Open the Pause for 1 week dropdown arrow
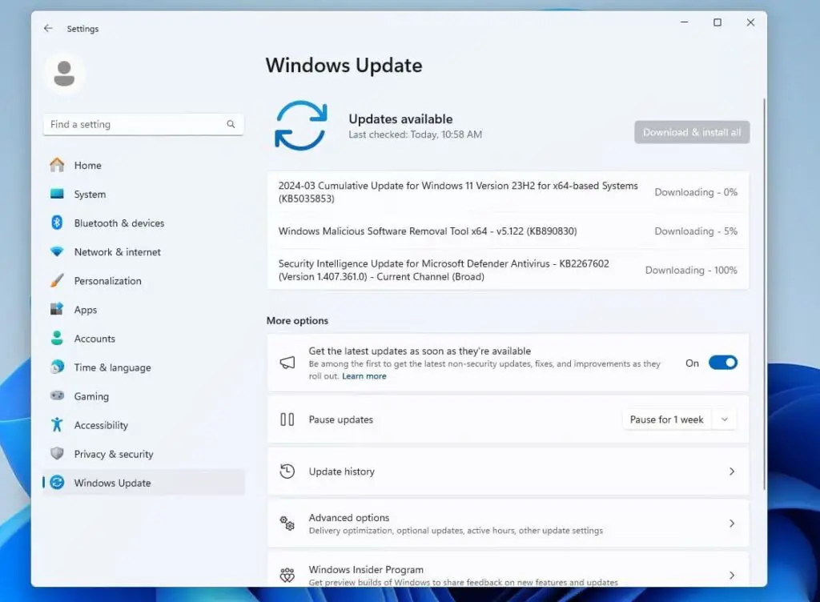820x602 pixels. pyautogui.click(x=725, y=419)
